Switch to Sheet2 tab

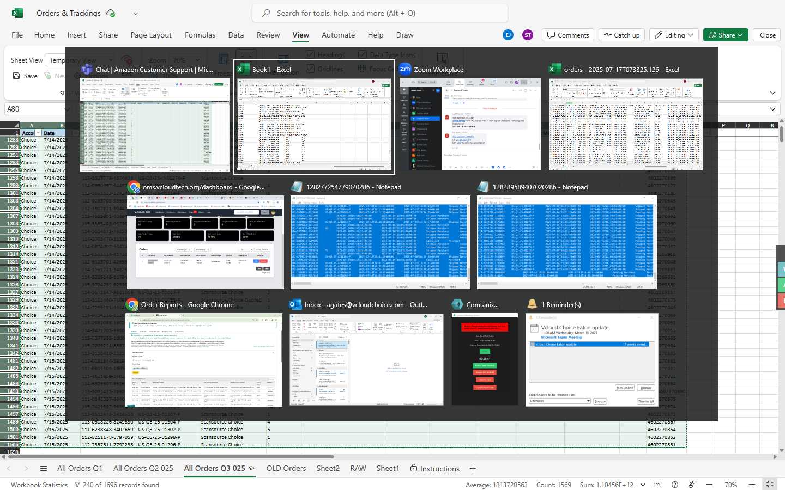328,468
